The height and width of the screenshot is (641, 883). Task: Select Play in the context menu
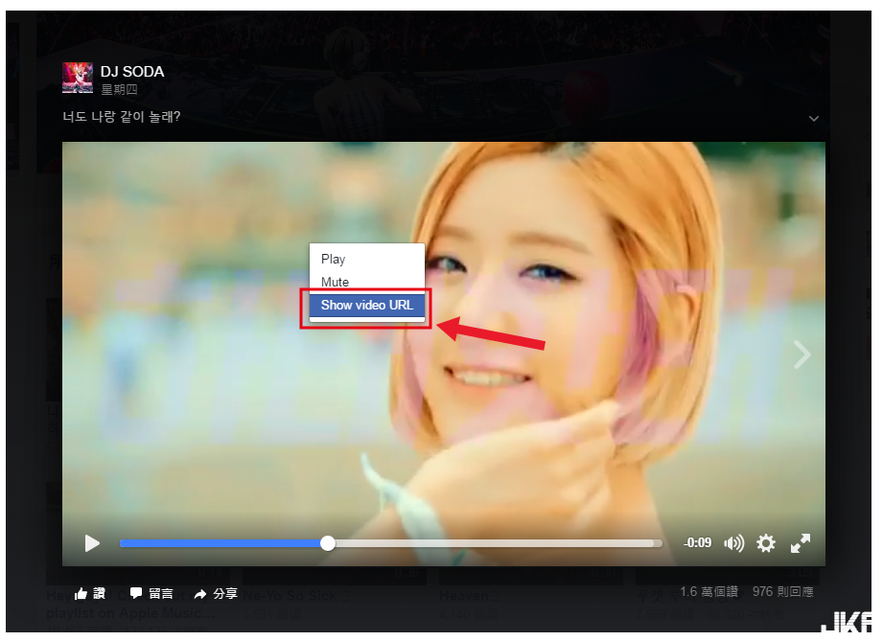366,259
